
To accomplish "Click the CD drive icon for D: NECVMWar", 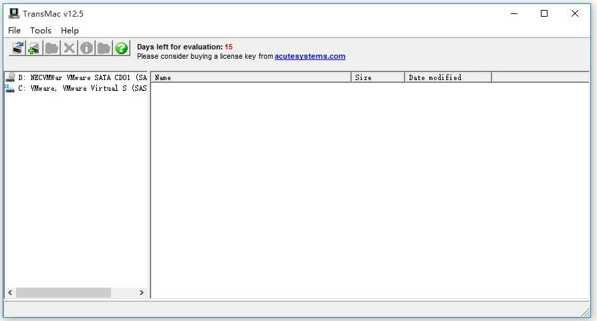I will point(10,77).
